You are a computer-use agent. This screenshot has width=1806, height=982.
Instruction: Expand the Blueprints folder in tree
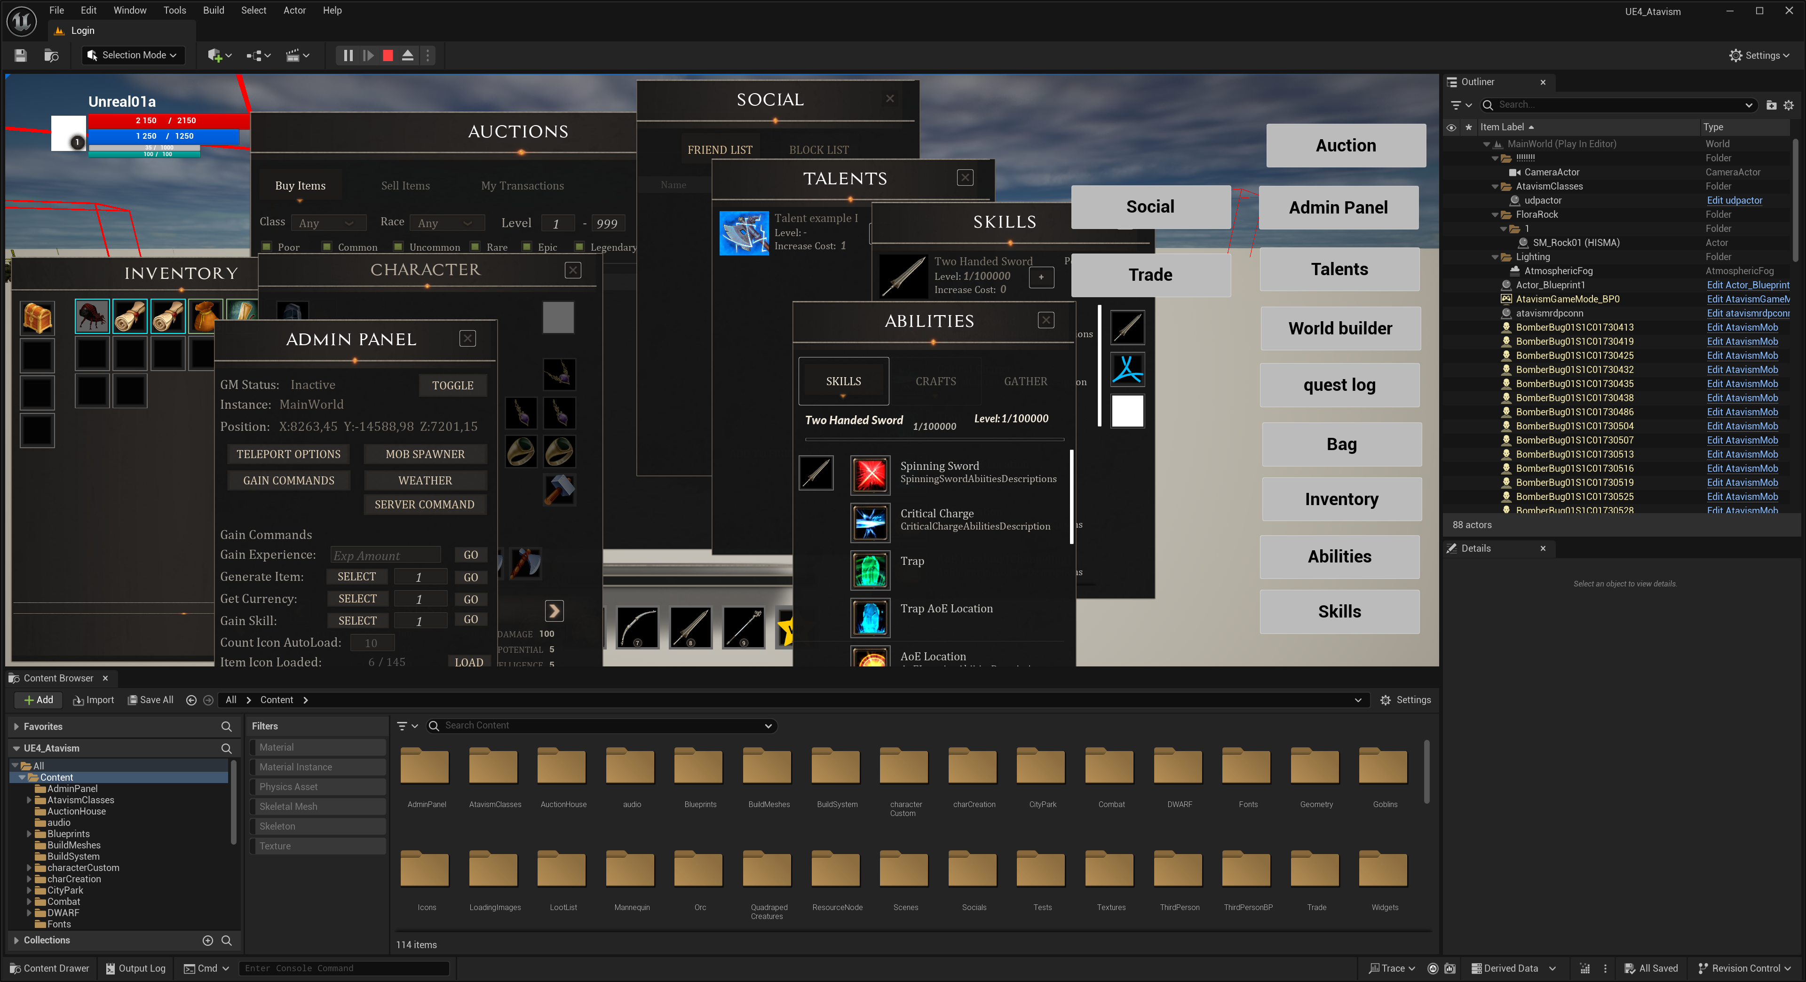click(30, 834)
